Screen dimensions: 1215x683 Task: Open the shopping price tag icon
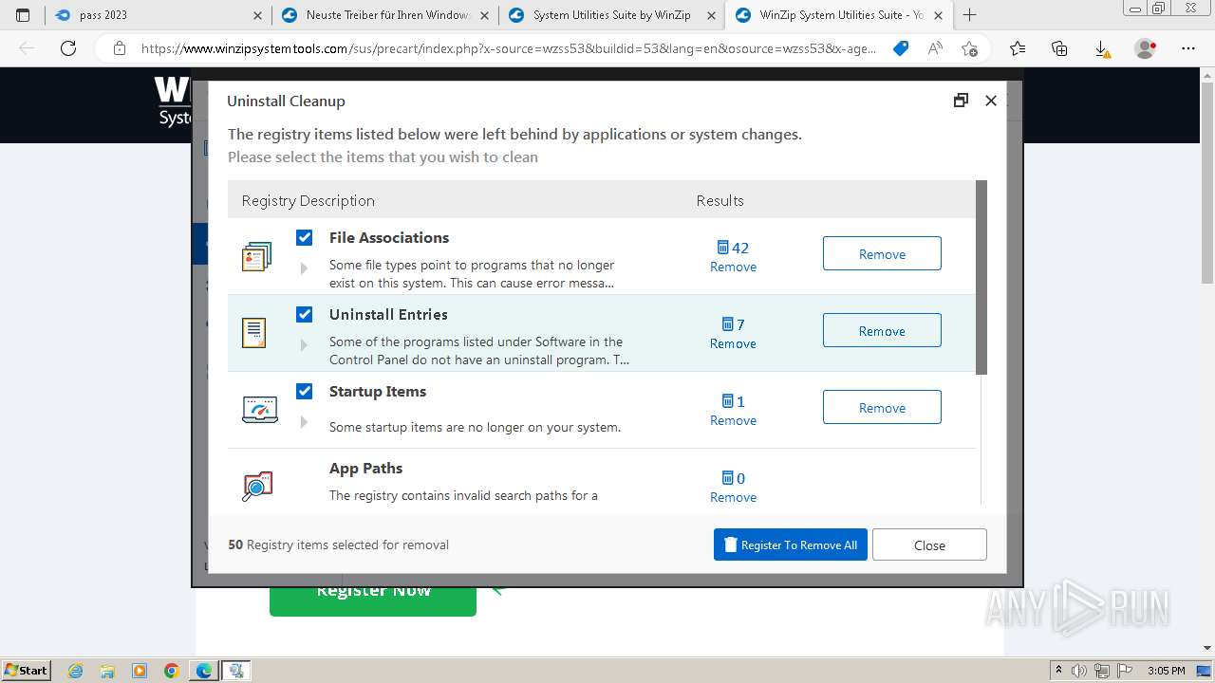tap(901, 48)
